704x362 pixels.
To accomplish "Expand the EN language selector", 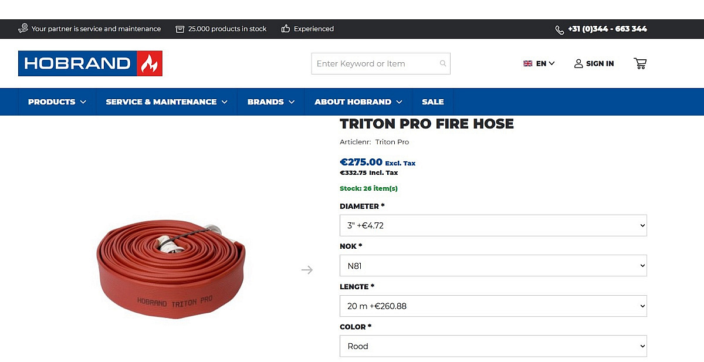I will click(x=539, y=63).
